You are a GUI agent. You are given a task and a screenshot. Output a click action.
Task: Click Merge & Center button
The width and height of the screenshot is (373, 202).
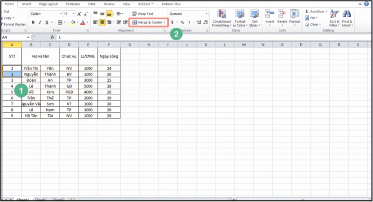pyautogui.click(x=147, y=22)
